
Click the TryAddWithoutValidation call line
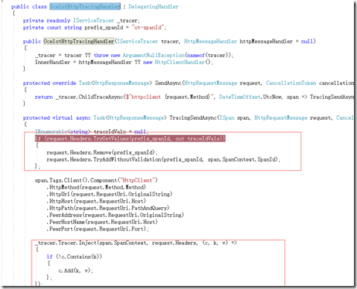(x=163, y=159)
